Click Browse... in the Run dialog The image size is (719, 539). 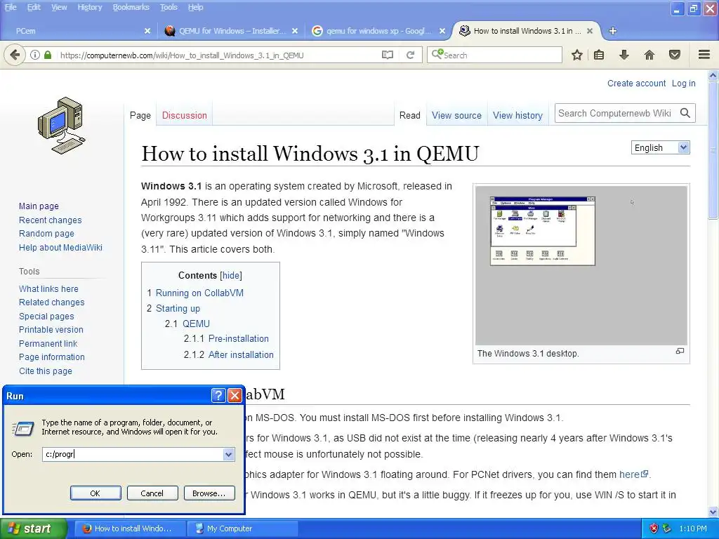tap(209, 493)
